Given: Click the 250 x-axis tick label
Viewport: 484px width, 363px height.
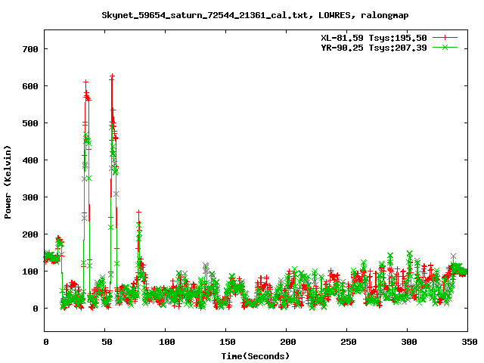Looking at the screenshot, I should click(349, 342).
